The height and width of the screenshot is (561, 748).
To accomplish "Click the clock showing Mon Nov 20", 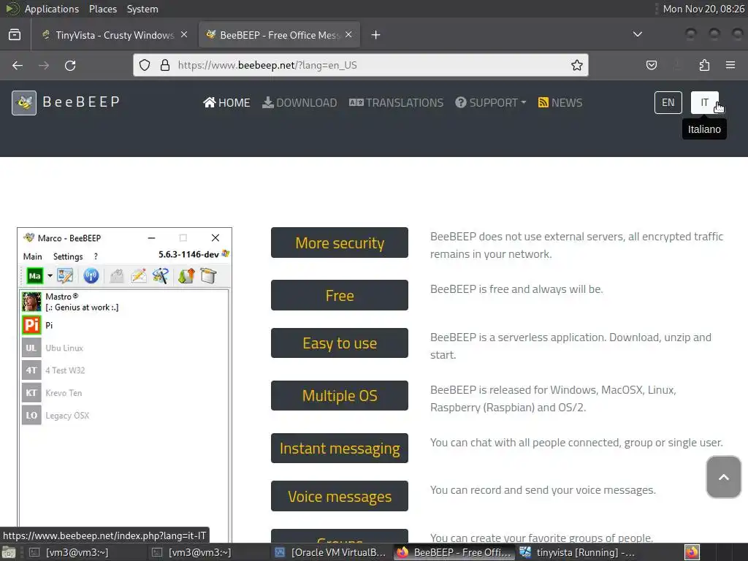I will 703,9.
